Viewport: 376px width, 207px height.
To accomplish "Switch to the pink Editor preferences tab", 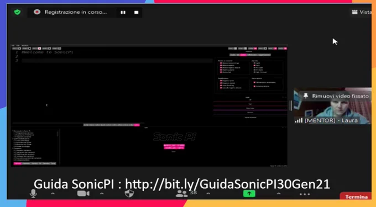I will click(243, 55).
